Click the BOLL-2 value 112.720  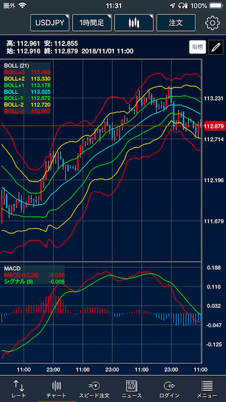(x=41, y=105)
